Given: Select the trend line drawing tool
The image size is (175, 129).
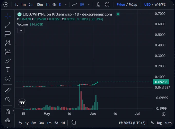Looking at the screenshot, I should pos(8,25).
